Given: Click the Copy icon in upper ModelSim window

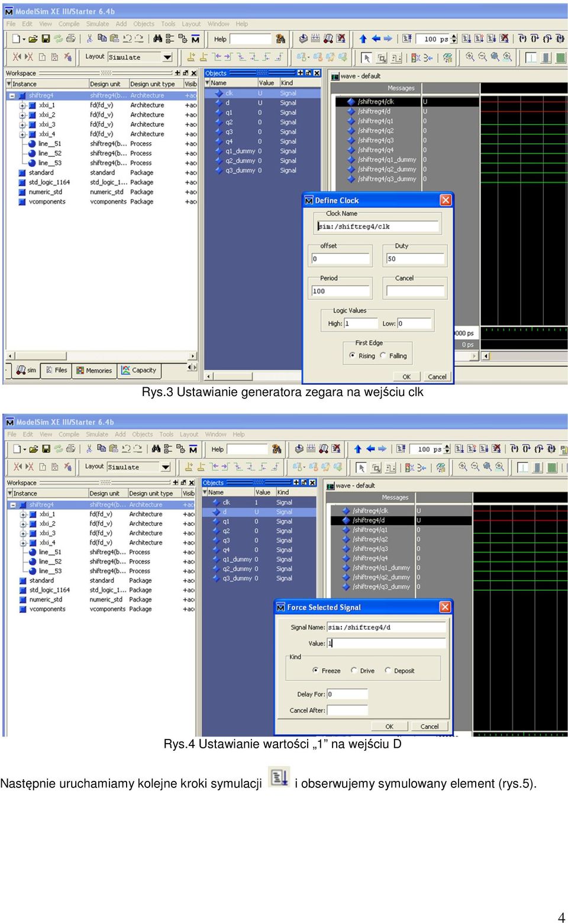Looking at the screenshot, I should [102, 39].
